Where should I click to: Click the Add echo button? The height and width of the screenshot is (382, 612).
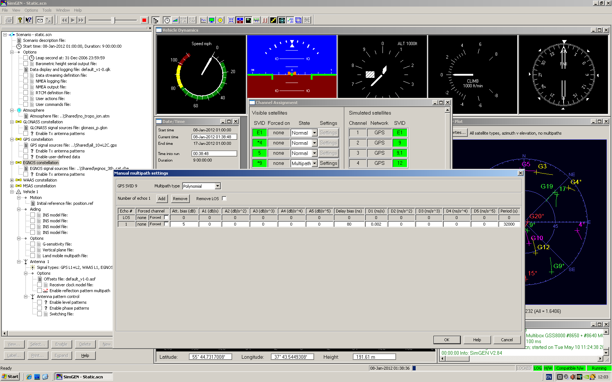tap(162, 199)
